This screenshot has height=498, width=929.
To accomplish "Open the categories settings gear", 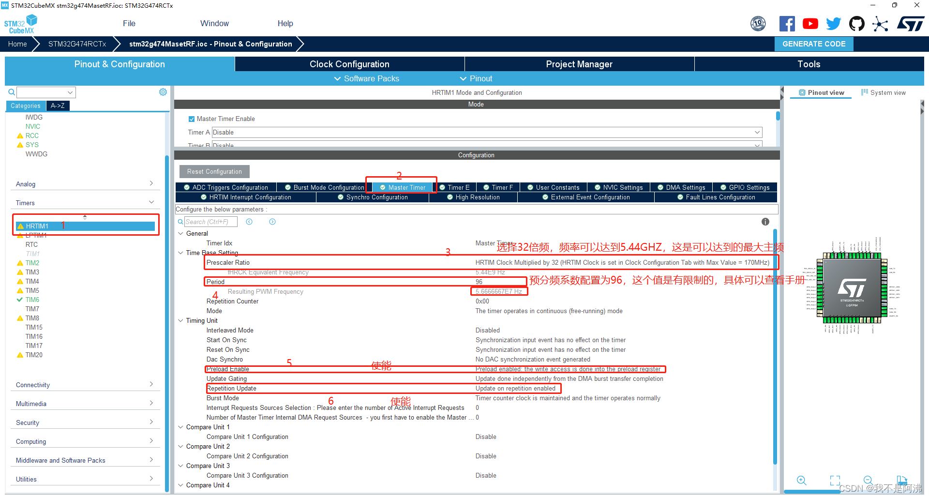I will (x=163, y=92).
